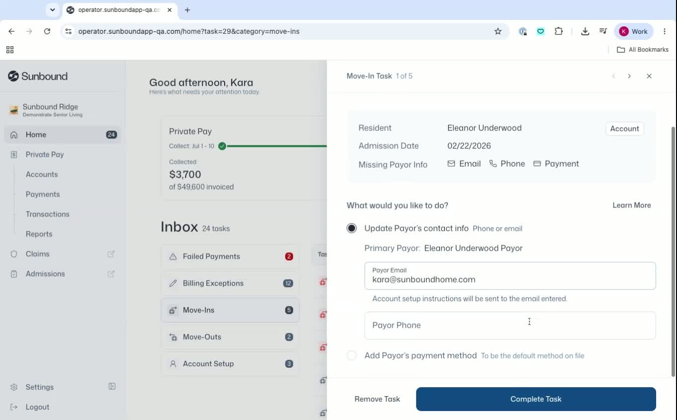677x420 pixels.
Task: Click the $3,700 collected amount
Action: [185, 175]
